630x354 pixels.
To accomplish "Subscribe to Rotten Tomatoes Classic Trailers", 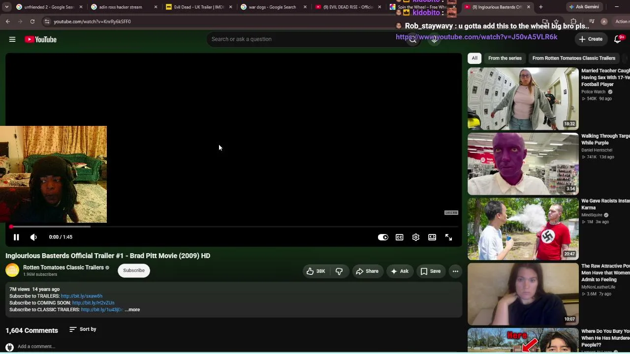I will [x=134, y=270].
